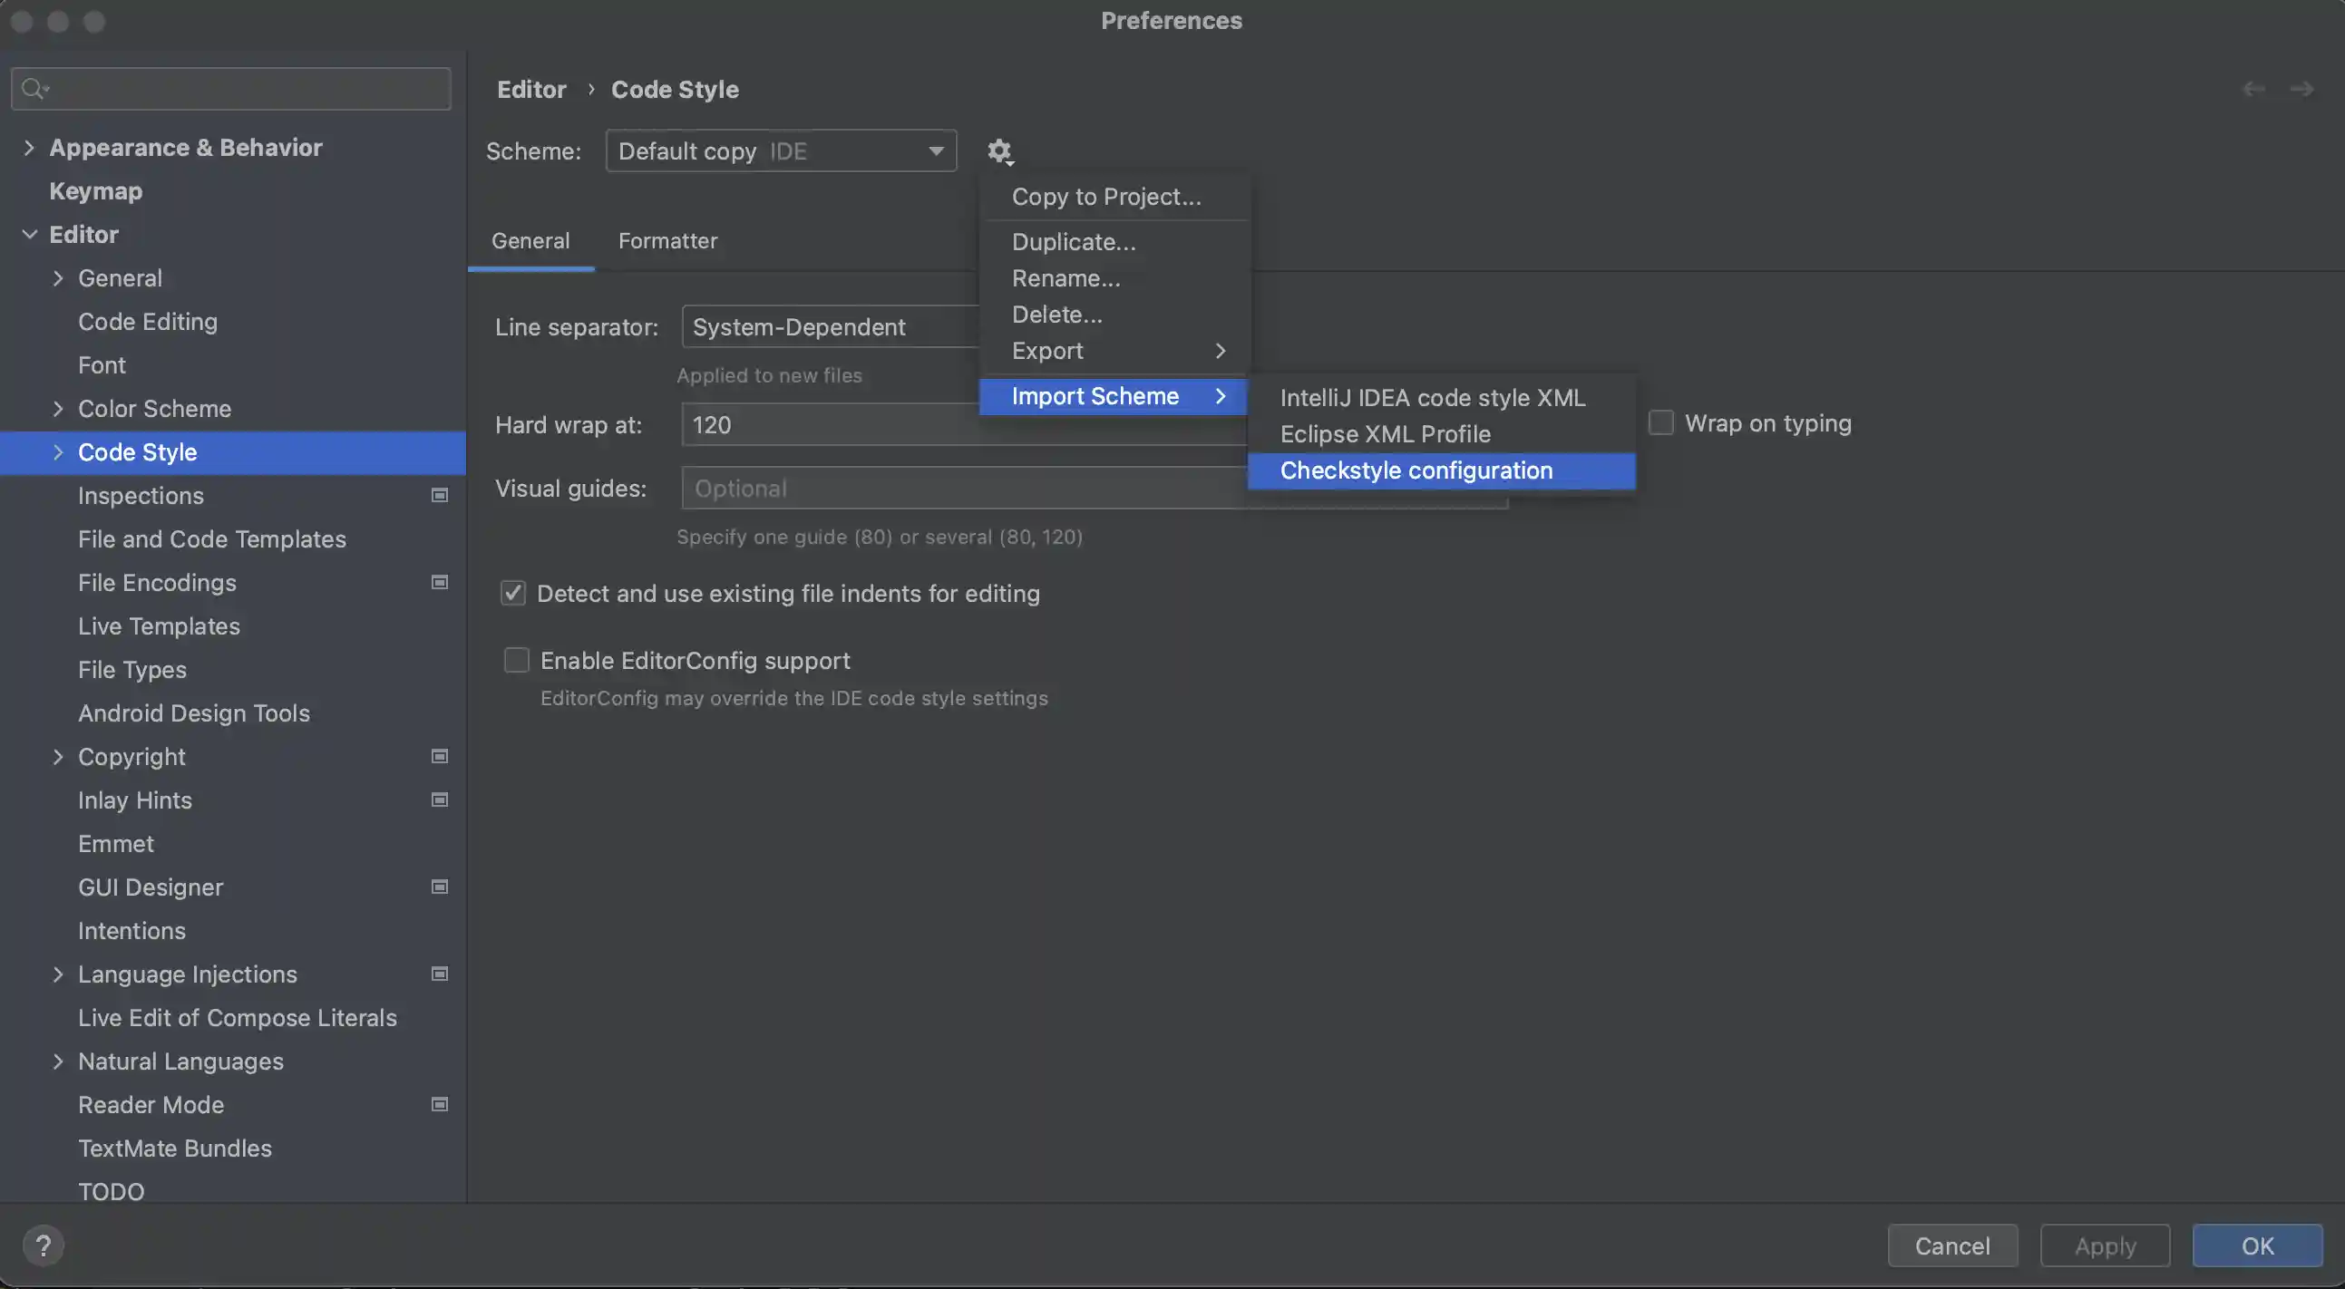This screenshot has height=1289, width=2345.
Task: Click the project-level icon beside Inspections
Action: point(440,496)
